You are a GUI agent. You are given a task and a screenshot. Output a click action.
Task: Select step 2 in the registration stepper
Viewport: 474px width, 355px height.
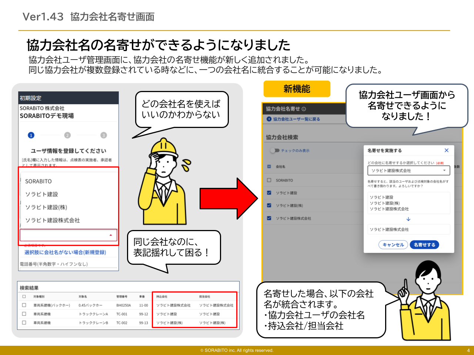point(67,135)
